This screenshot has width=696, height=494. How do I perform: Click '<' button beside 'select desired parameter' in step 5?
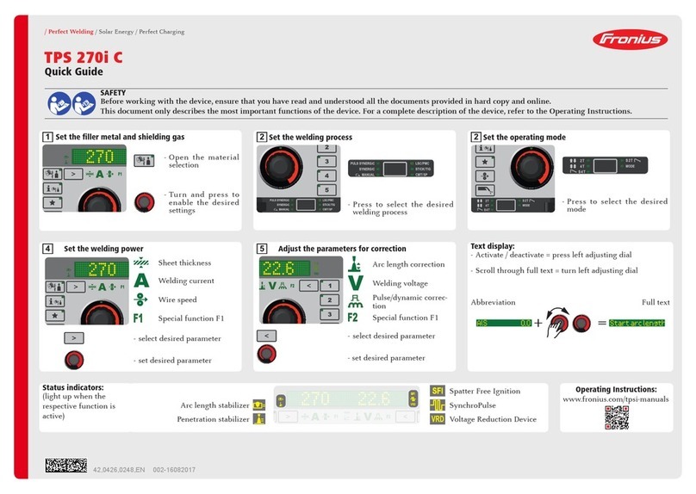pos(266,336)
